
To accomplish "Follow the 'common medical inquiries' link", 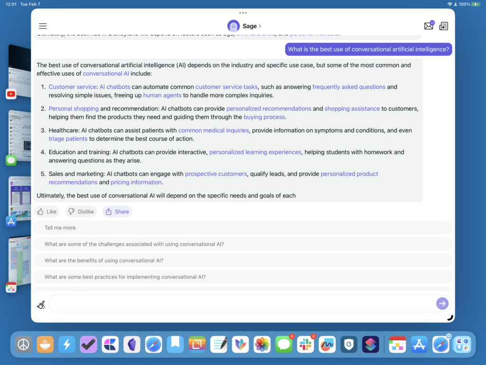I will (213, 130).
